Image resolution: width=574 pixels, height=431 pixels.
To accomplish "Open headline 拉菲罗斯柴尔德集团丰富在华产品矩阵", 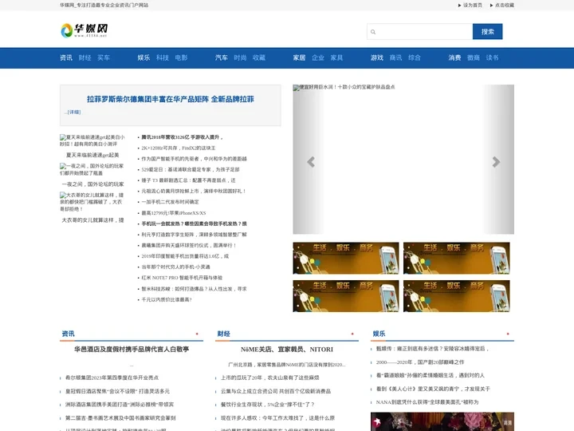I will (171, 99).
